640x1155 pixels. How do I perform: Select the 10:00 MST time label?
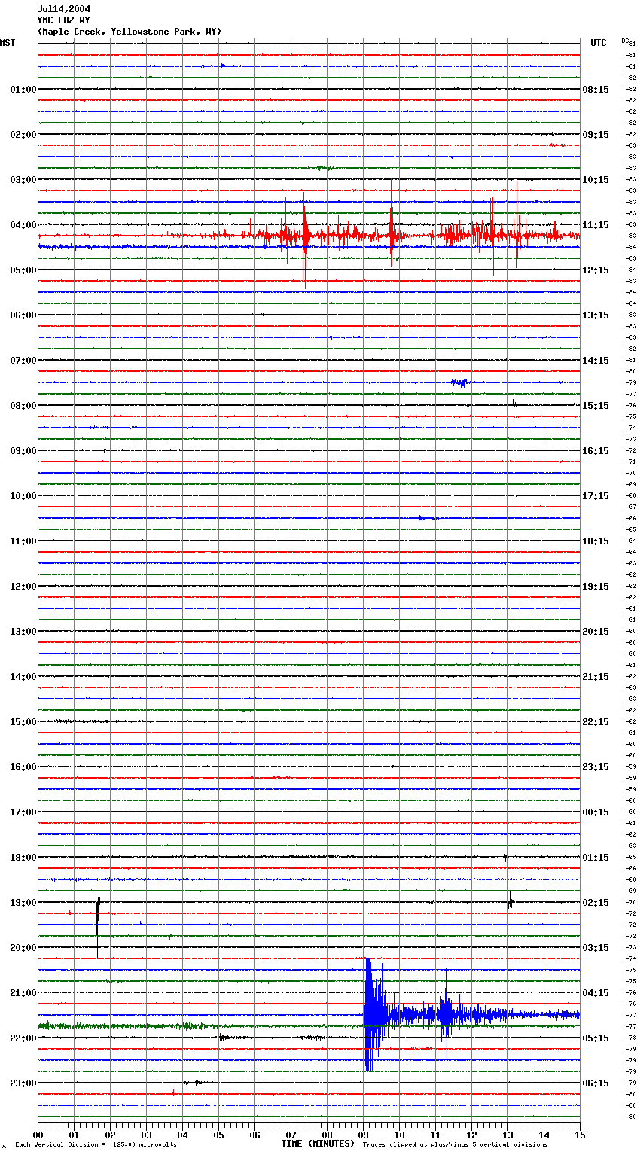click(x=23, y=496)
